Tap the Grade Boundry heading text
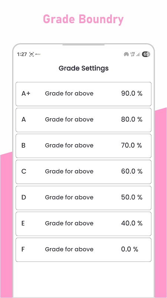167x298 pixels. tap(83, 20)
